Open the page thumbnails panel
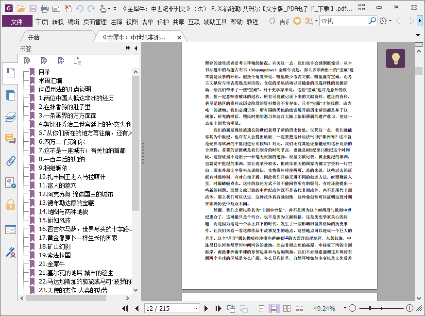This screenshot has height=316, width=425. click(10, 96)
